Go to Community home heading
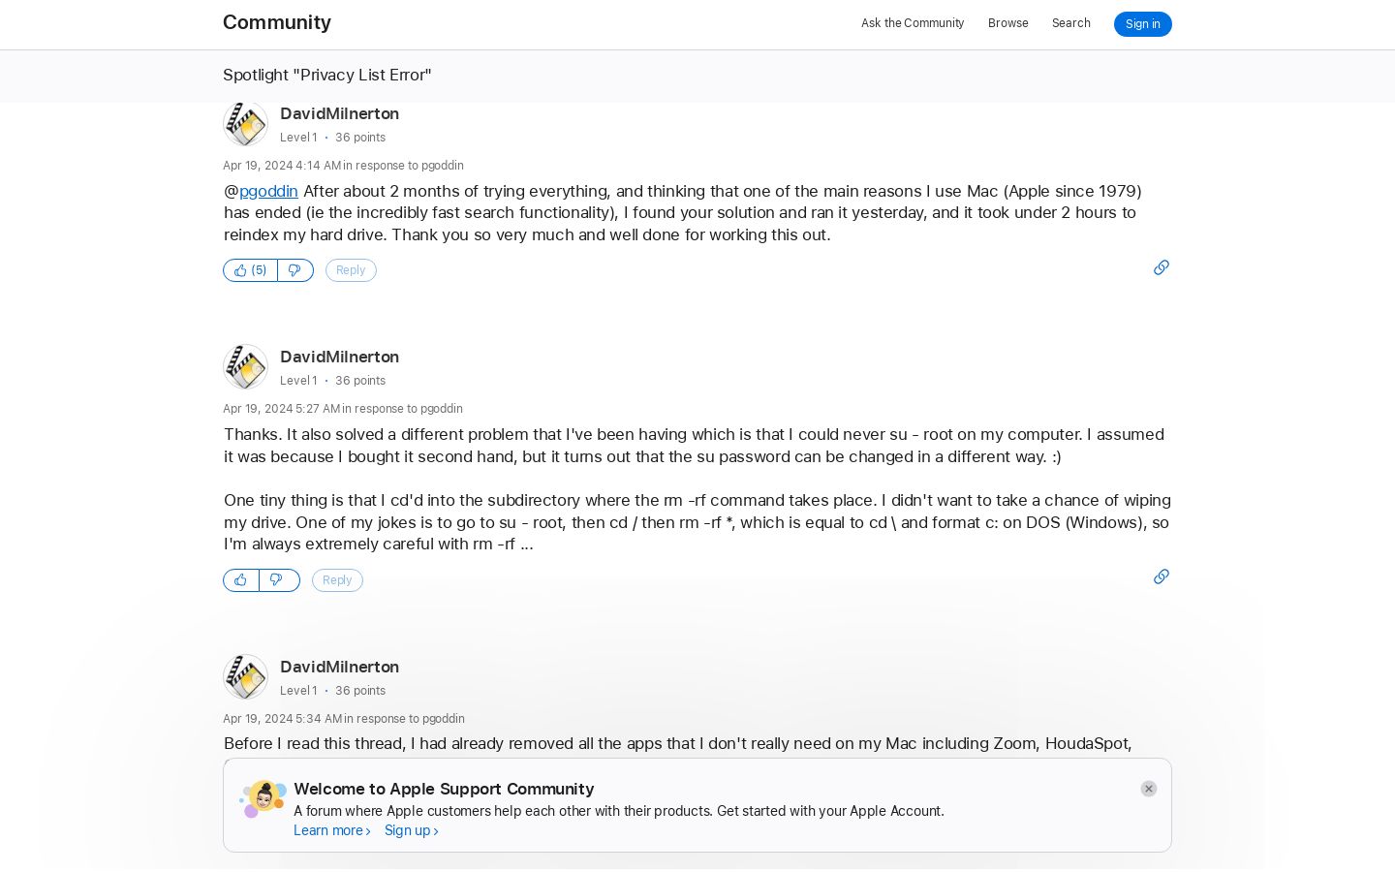The image size is (1395, 872). (277, 22)
